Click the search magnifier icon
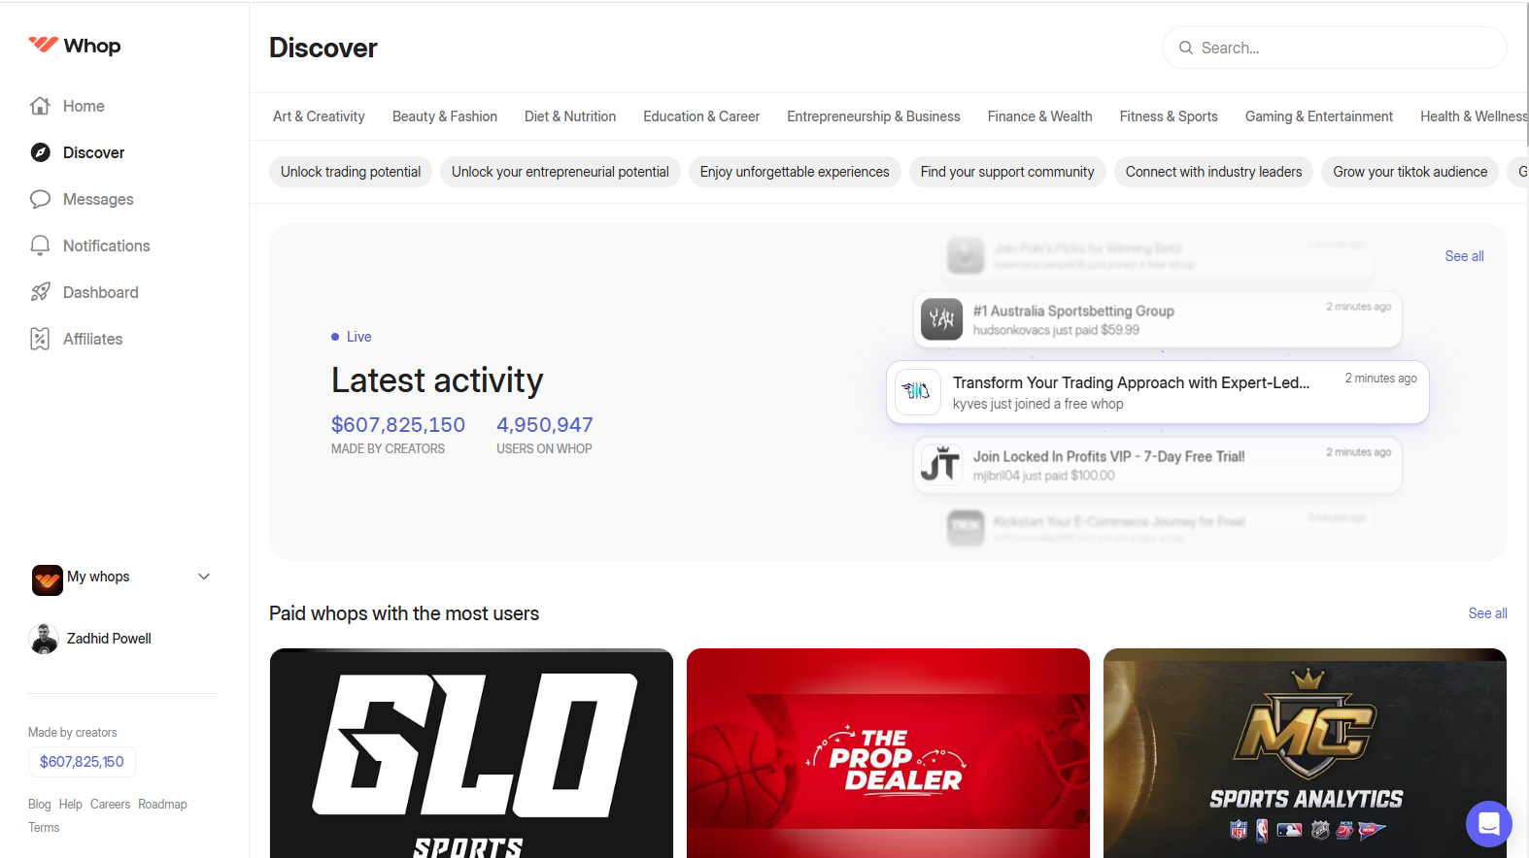This screenshot has width=1529, height=858. coord(1186,48)
